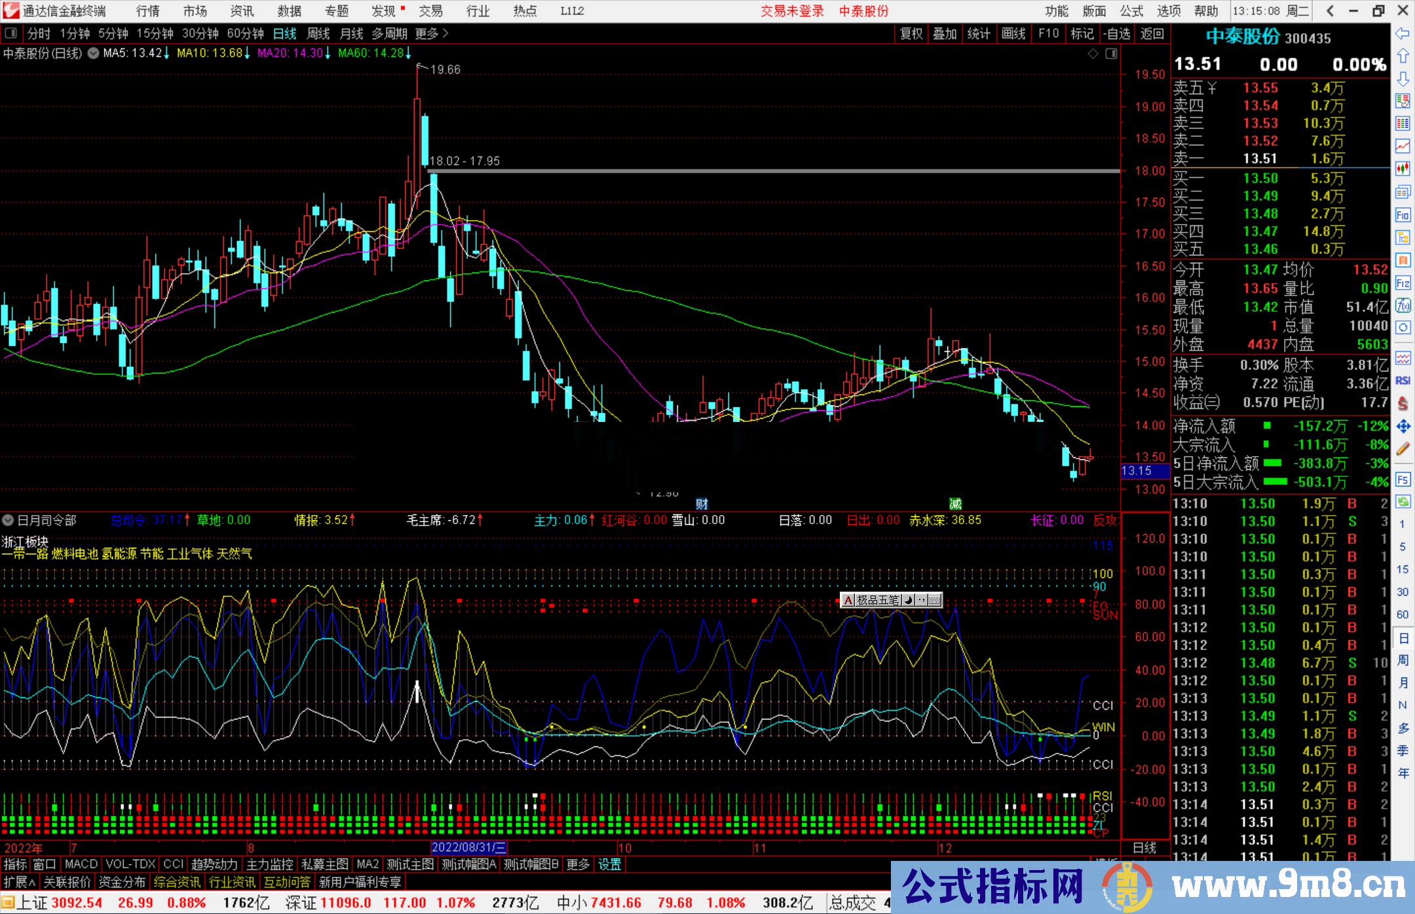Click the candlestick chart icon in sidebar
1415x914 pixels.
(1403, 169)
